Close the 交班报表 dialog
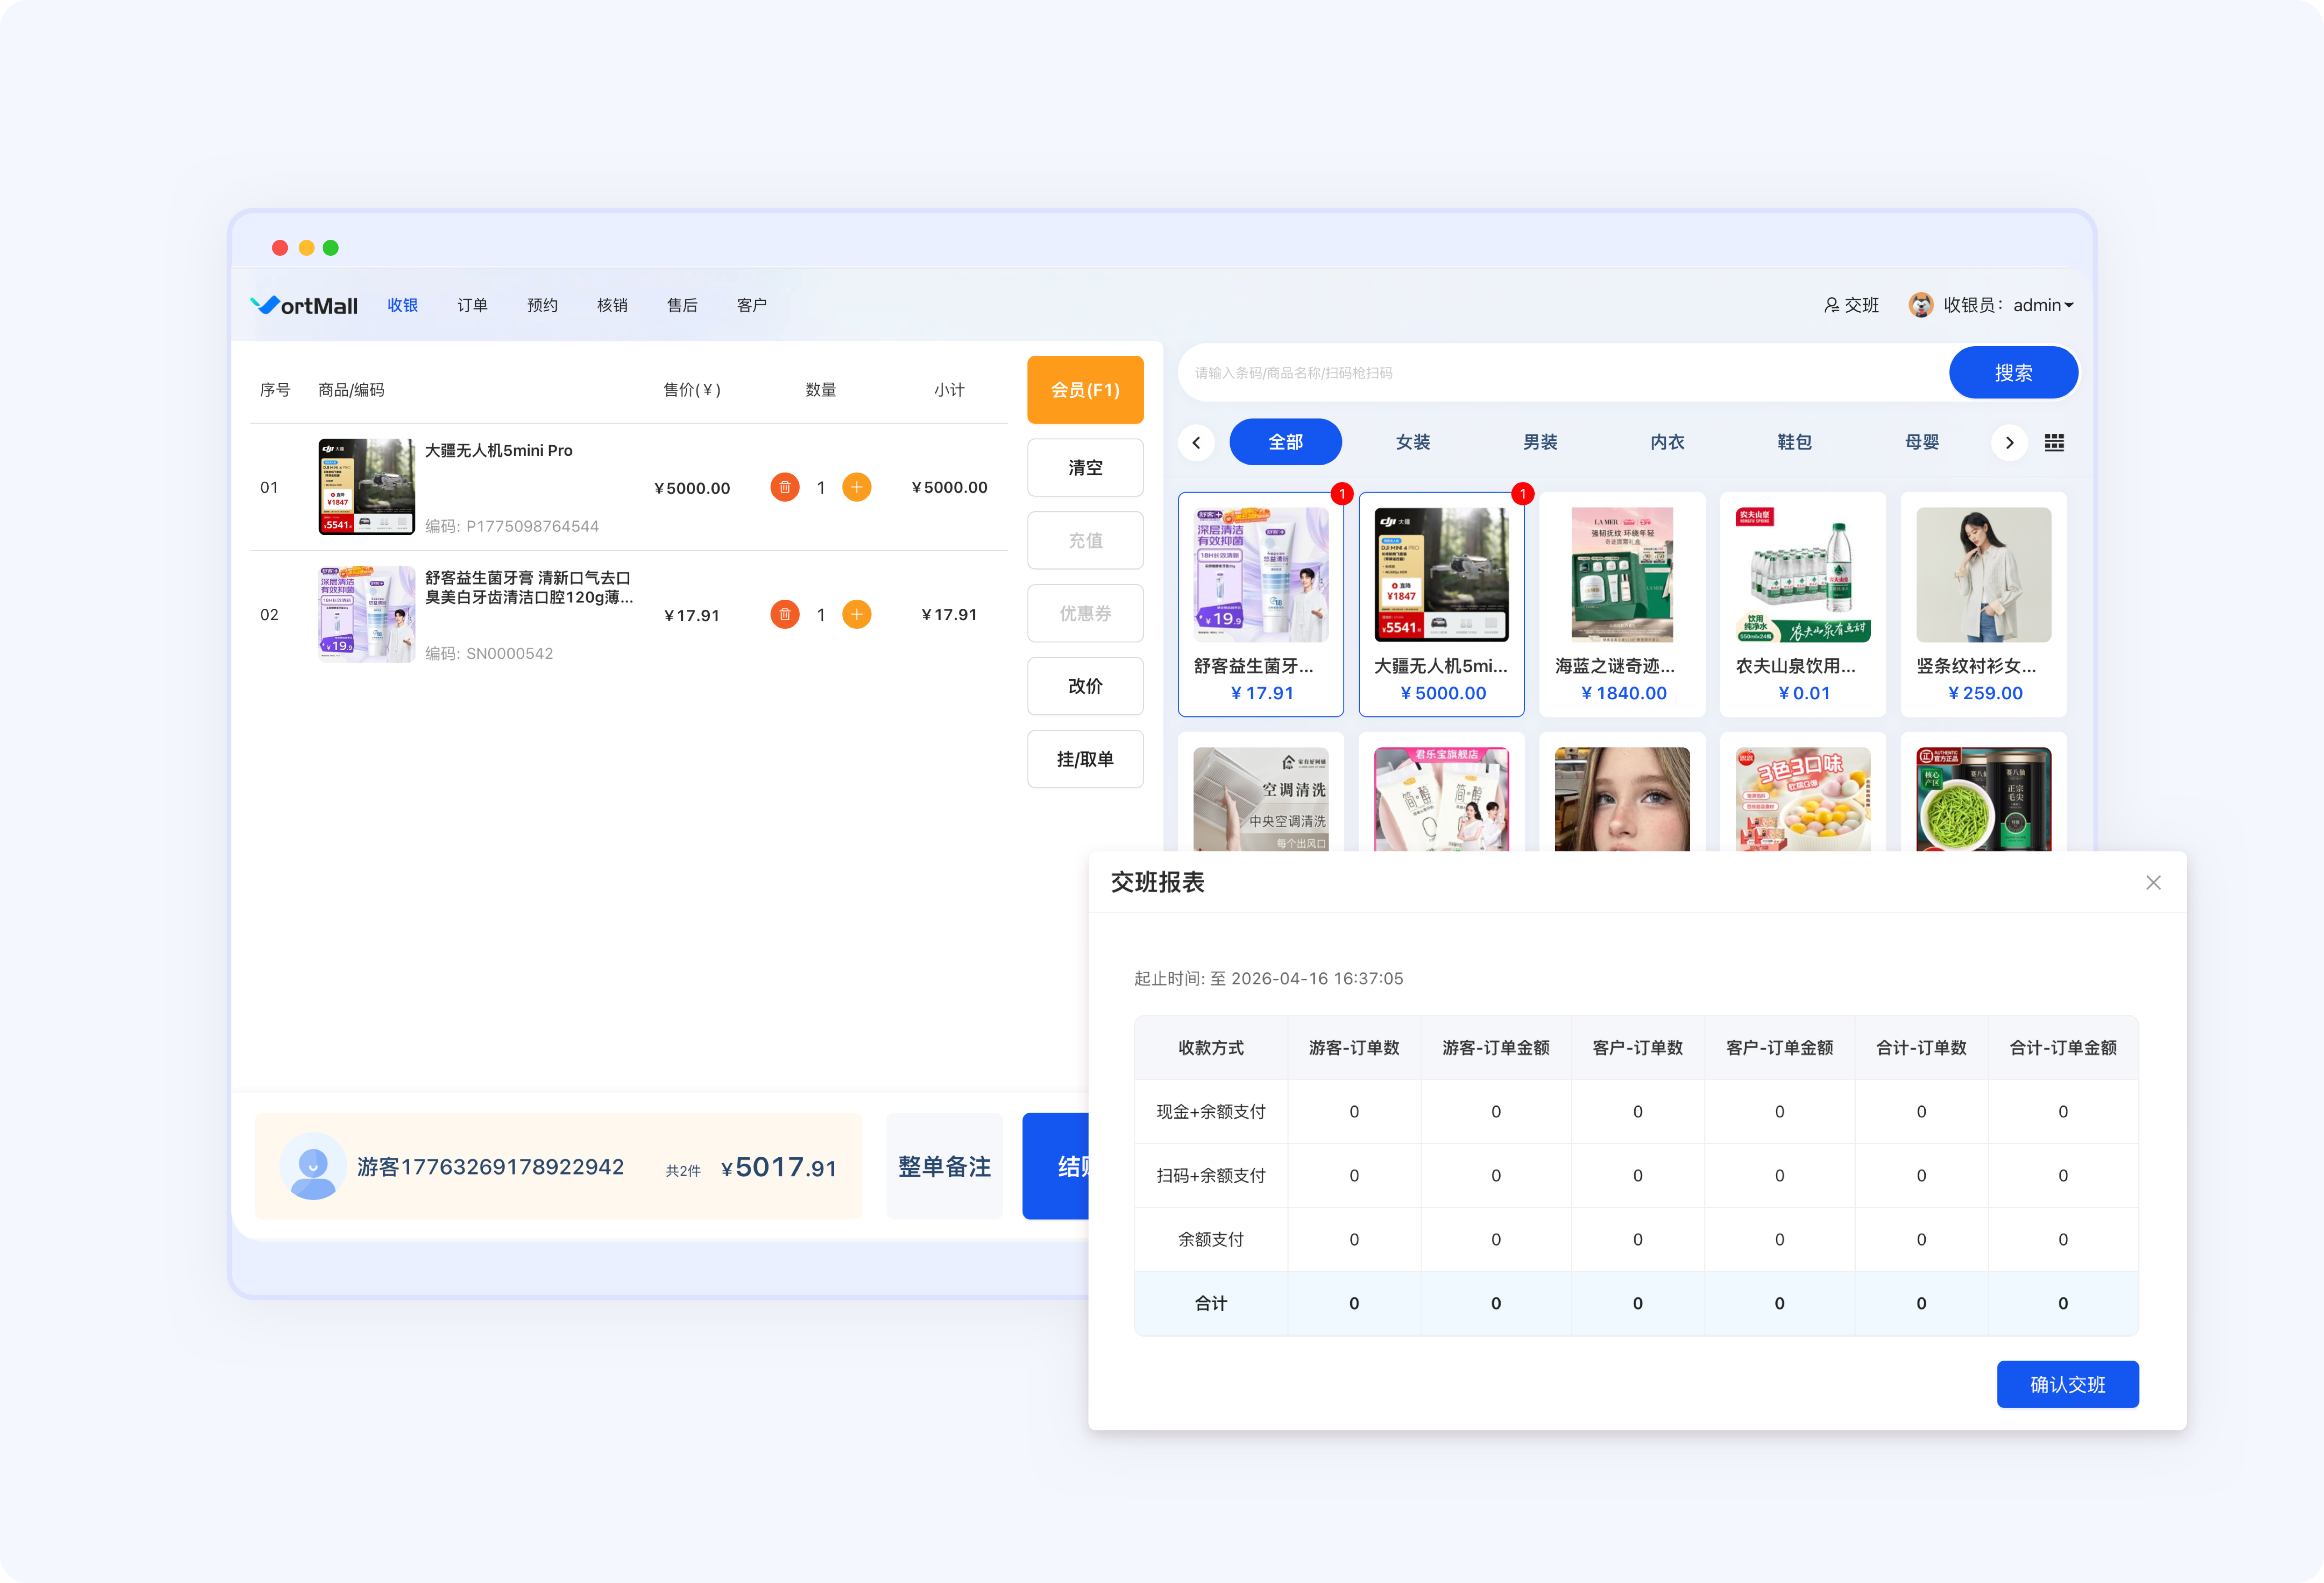The width and height of the screenshot is (2324, 1583). pyautogui.click(x=2153, y=882)
